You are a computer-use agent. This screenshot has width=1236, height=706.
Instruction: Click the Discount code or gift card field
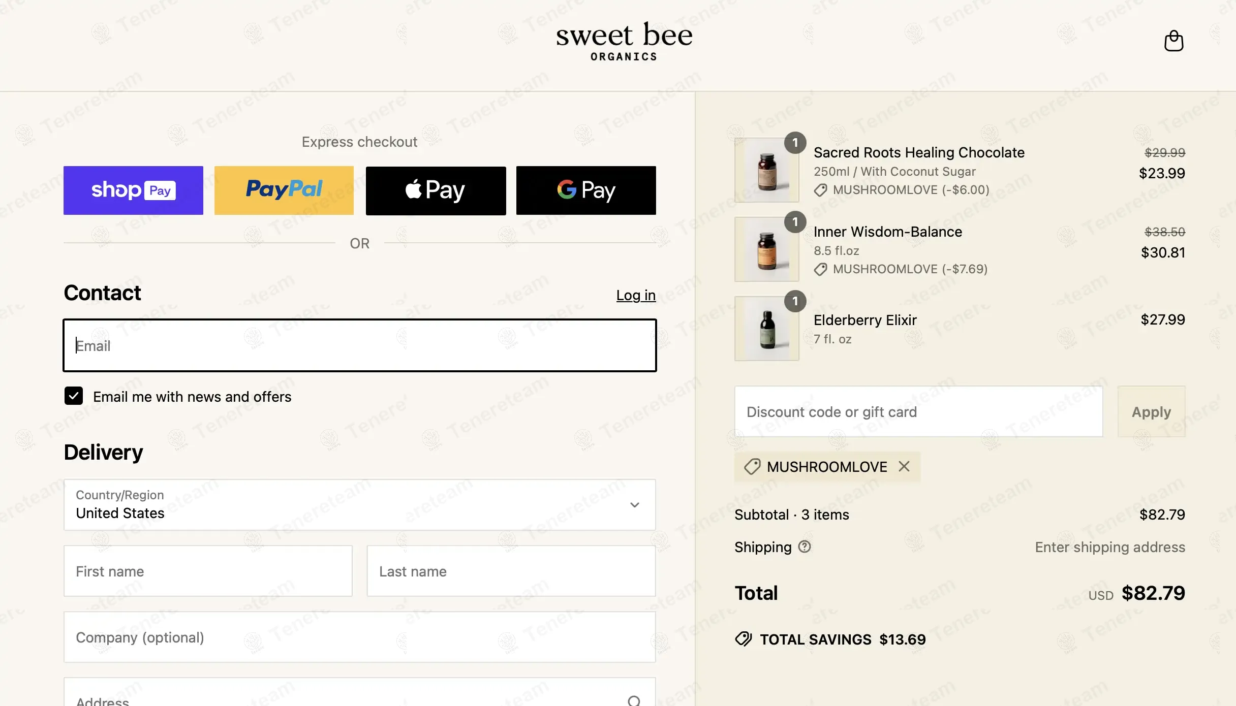(x=918, y=411)
